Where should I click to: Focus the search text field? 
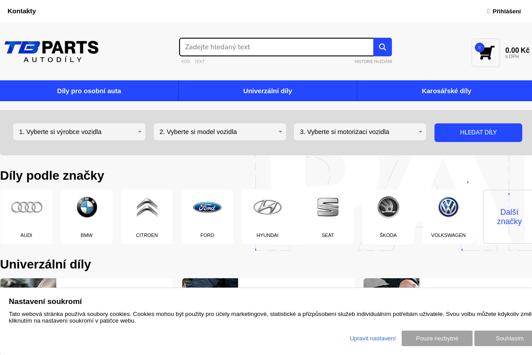point(277,47)
